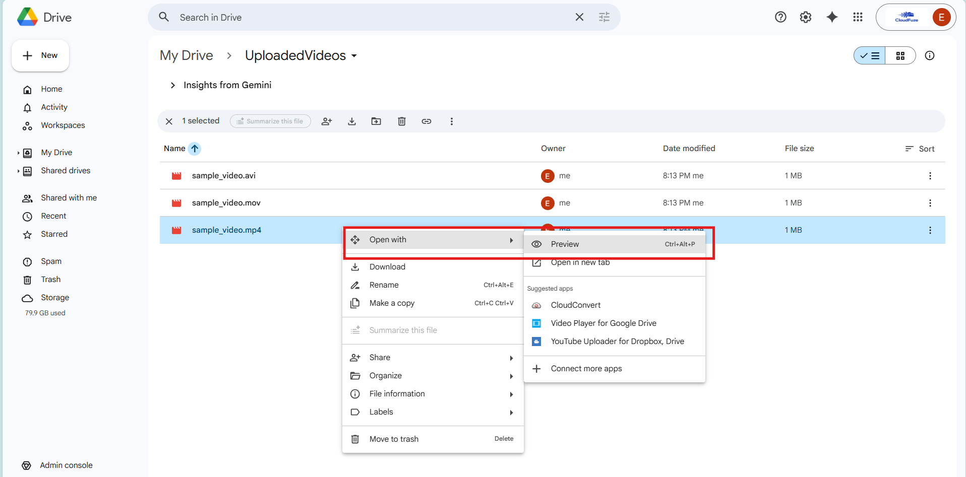Screen dimensions: 966x477
Task: Share selection via person-add toolbar icon
Action: click(327, 121)
